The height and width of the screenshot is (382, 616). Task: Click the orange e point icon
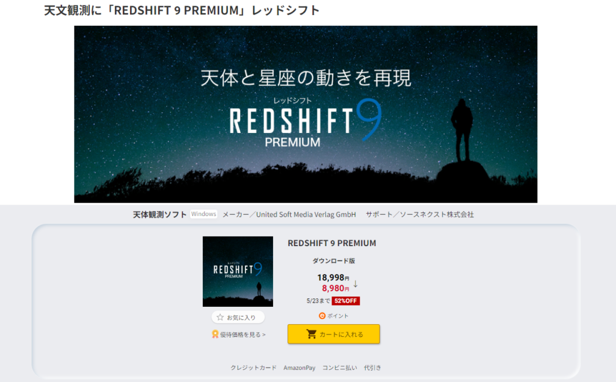[x=322, y=316]
